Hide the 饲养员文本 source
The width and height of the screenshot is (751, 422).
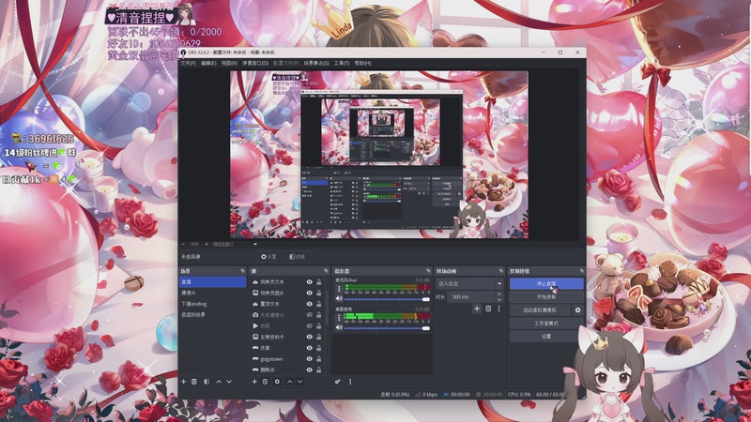tap(310, 282)
